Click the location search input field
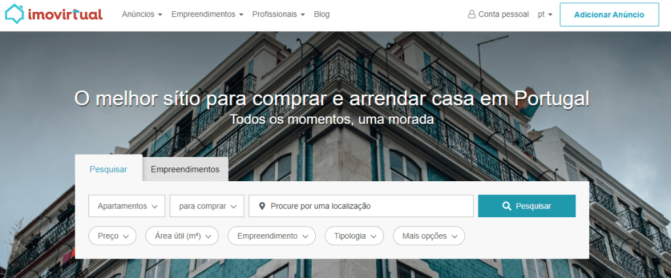The width and height of the screenshot is (671, 278). (x=361, y=206)
